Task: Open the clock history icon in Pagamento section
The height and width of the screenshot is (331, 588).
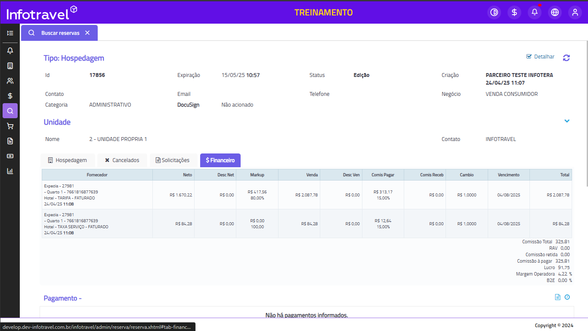Action: pos(567,297)
